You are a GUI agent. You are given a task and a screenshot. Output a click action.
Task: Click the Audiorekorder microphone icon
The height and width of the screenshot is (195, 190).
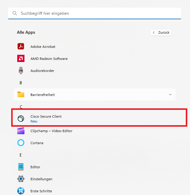click(x=21, y=71)
